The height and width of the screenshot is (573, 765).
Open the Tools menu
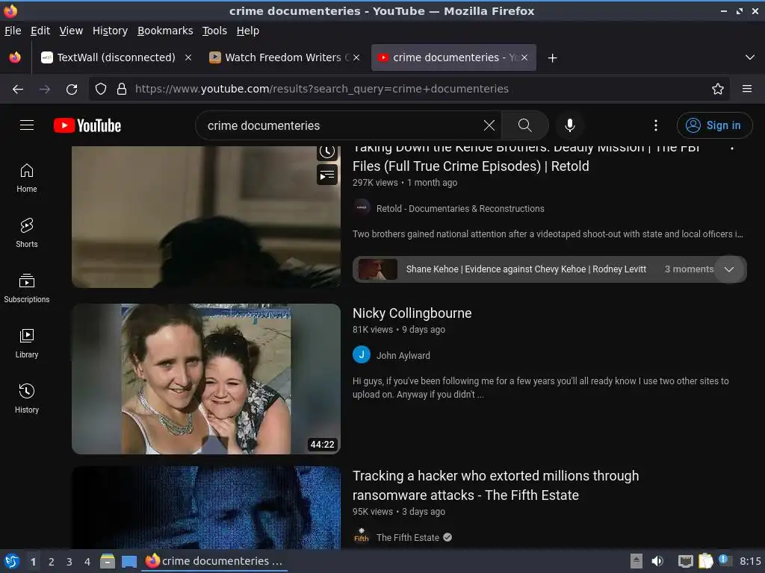(x=214, y=31)
